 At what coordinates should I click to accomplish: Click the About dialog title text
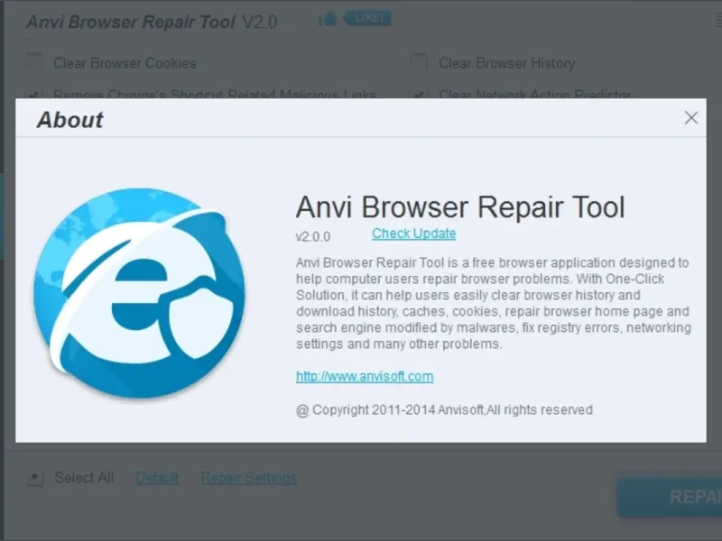[70, 120]
